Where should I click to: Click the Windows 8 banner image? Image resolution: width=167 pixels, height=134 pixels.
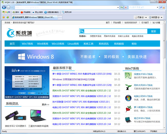[82, 56]
